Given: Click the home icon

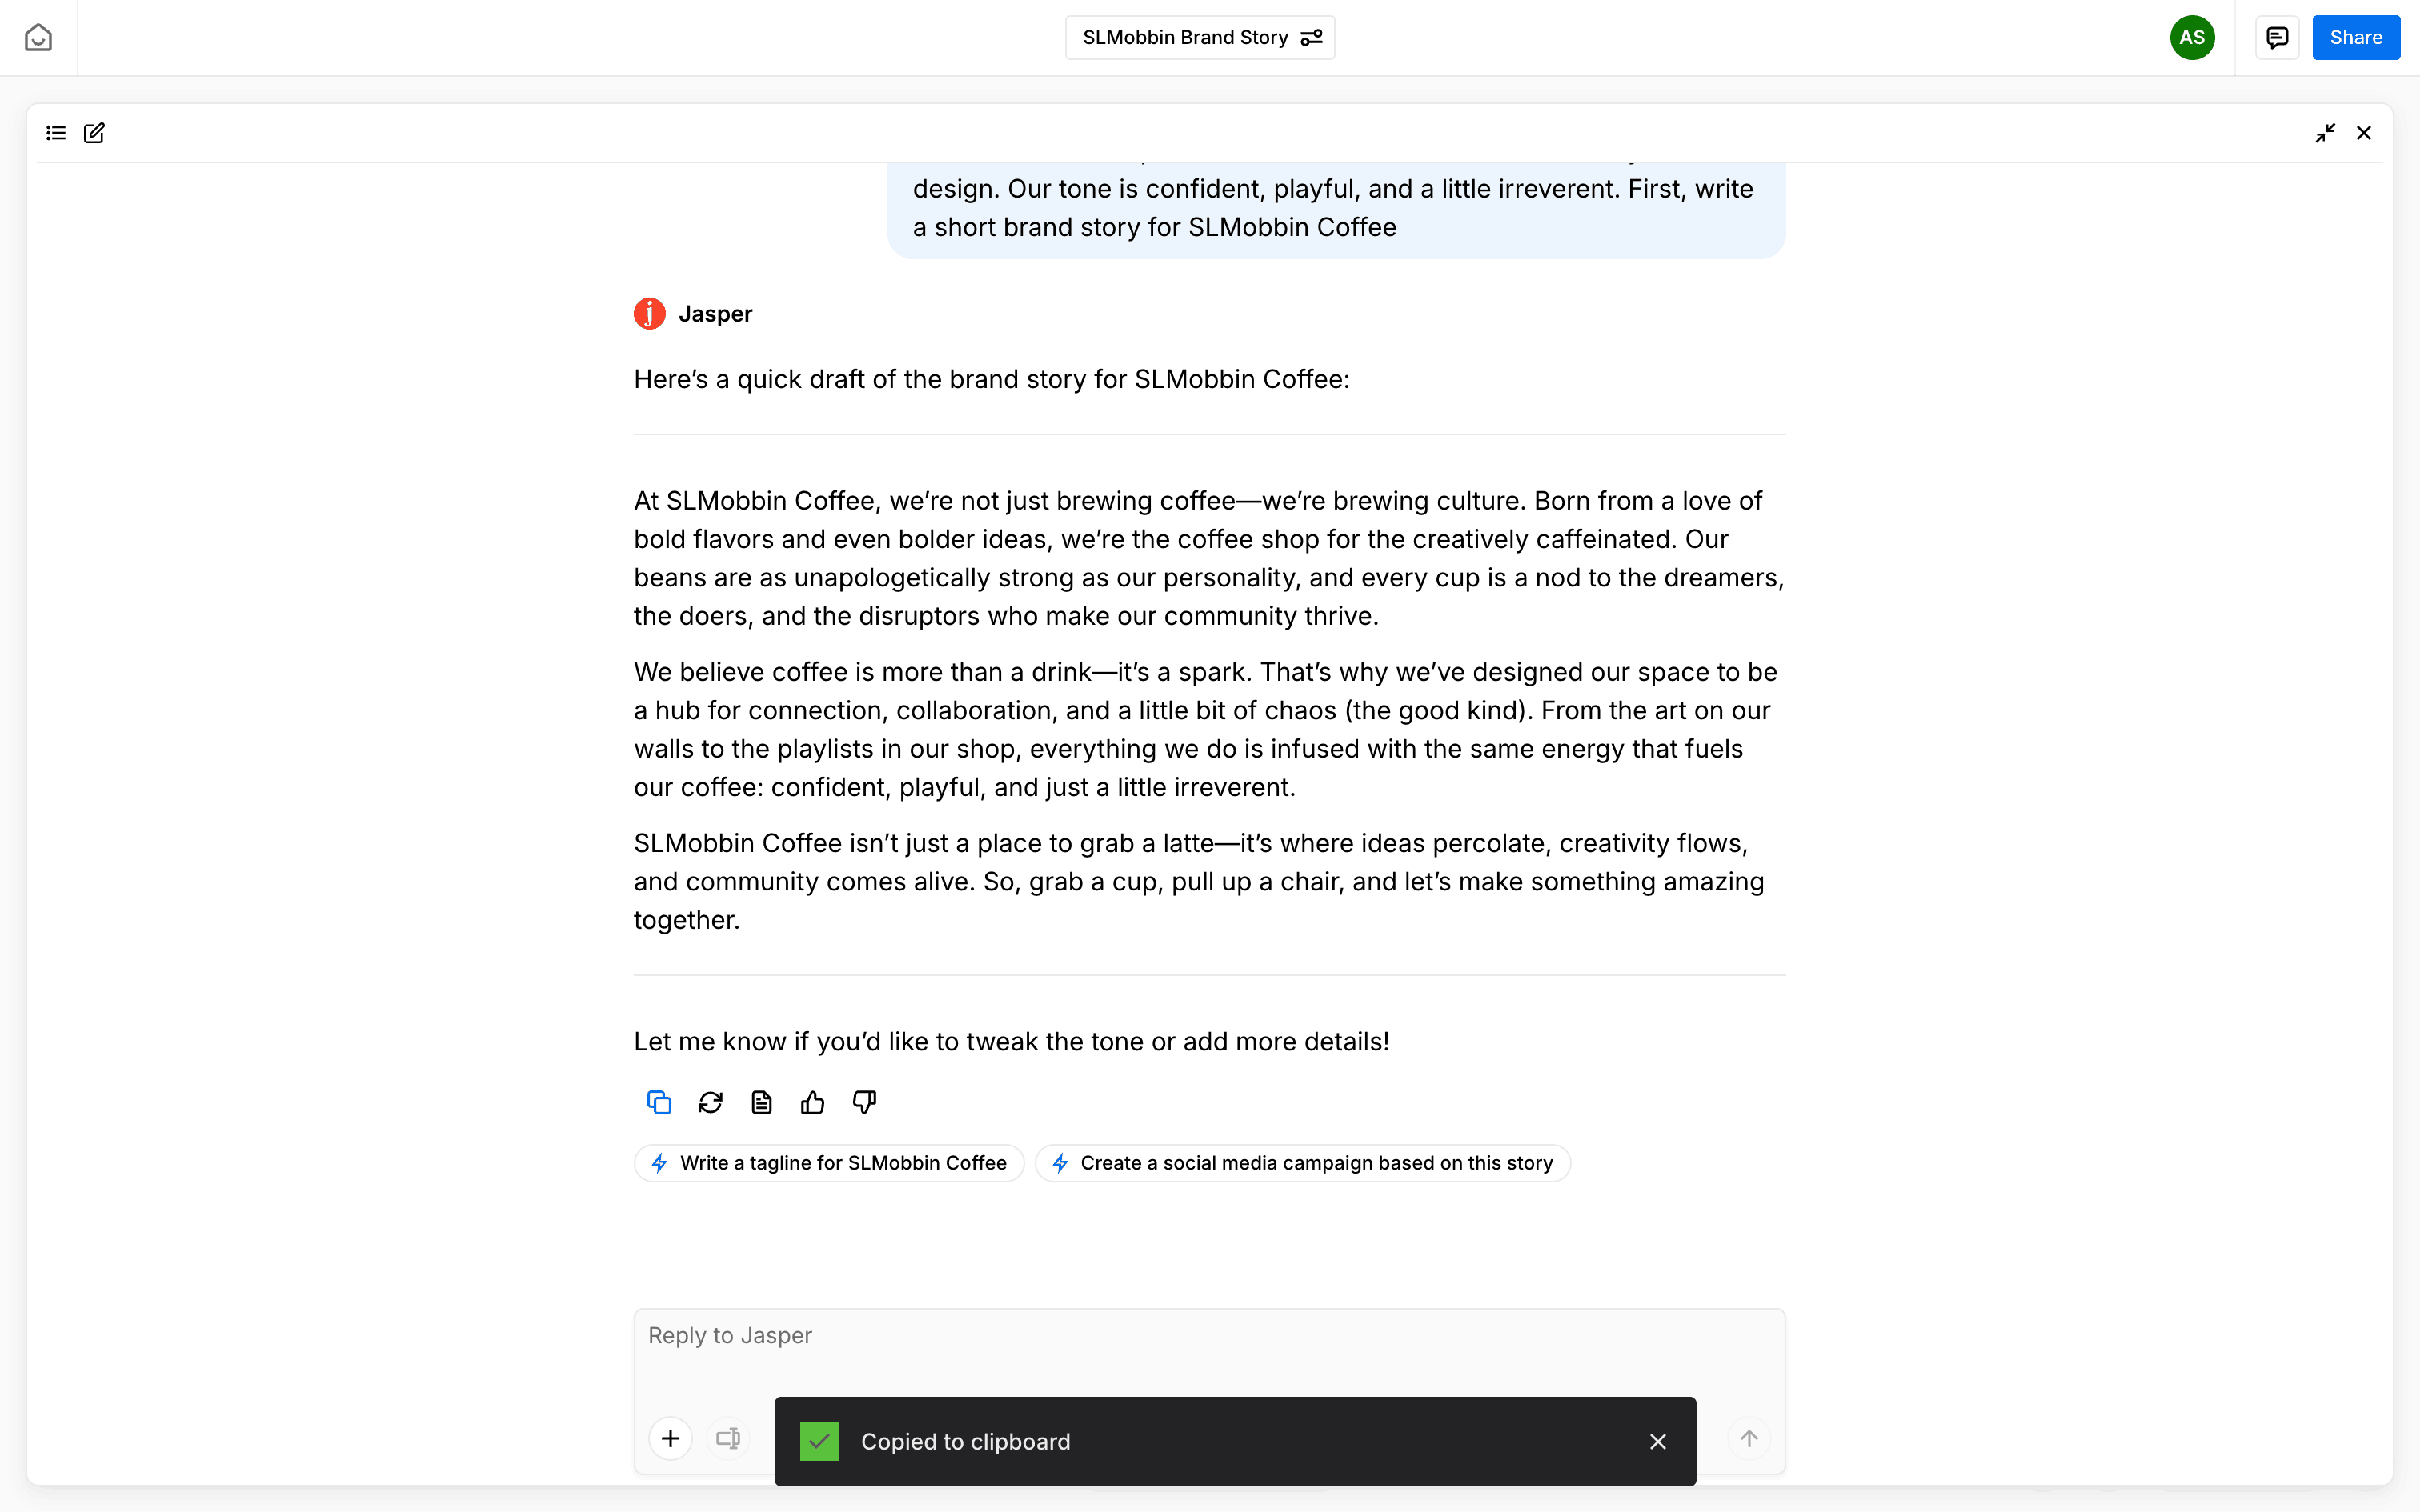Looking at the screenshot, I should (38, 38).
